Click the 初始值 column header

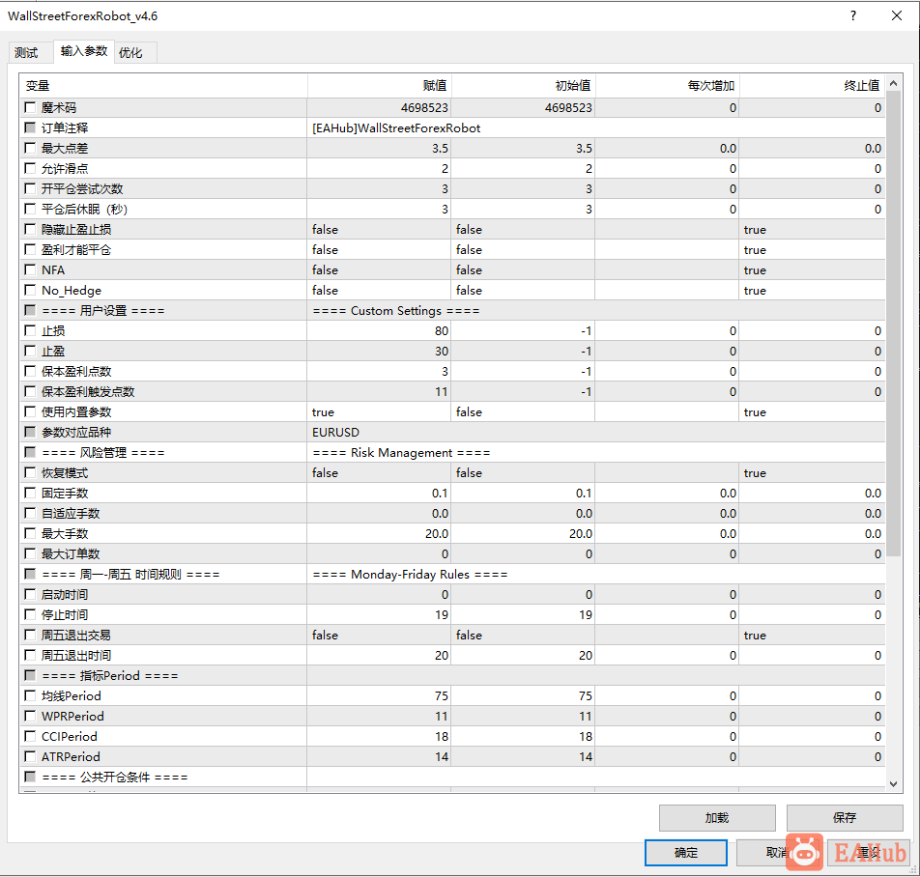pyautogui.click(x=524, y=86)
